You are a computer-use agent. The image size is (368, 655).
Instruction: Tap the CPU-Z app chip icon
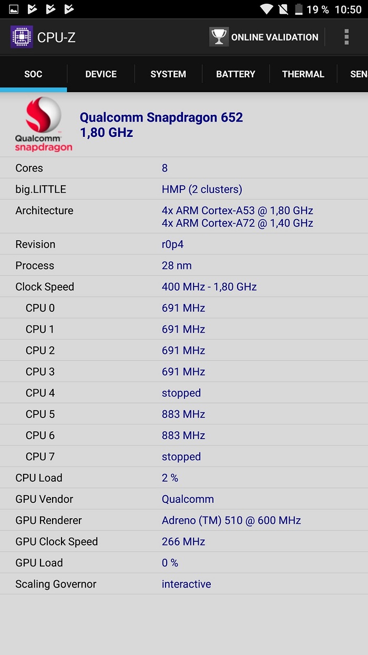[22, 37]
